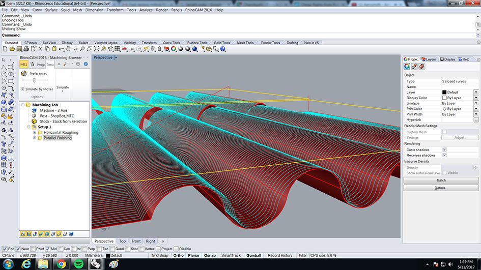Open the Curve menu
The image size is (481, 270).
pos(37,10)
